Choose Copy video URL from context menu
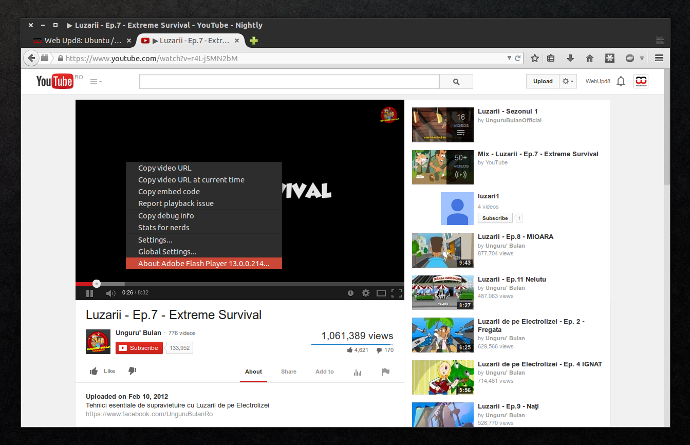 coord(204,168)
